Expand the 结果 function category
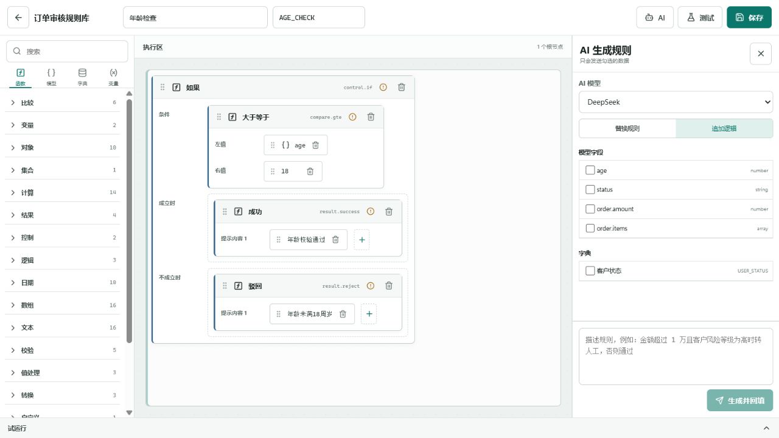The height and width of the screenshot is (438, 779). [x=63, y=215]
